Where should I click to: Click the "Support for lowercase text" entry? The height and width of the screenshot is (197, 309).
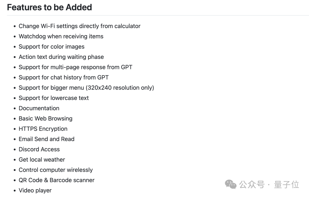point(54,98)
